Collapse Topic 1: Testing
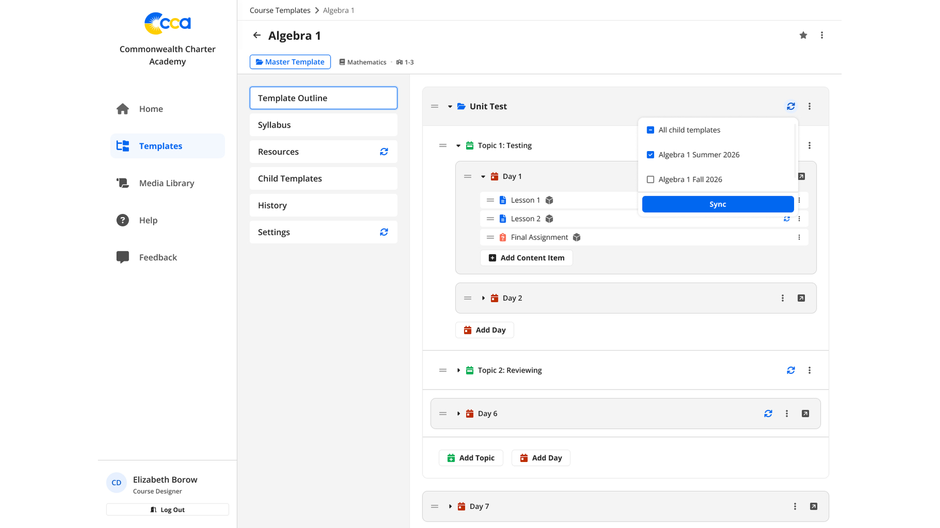 (x=458, y=145)
